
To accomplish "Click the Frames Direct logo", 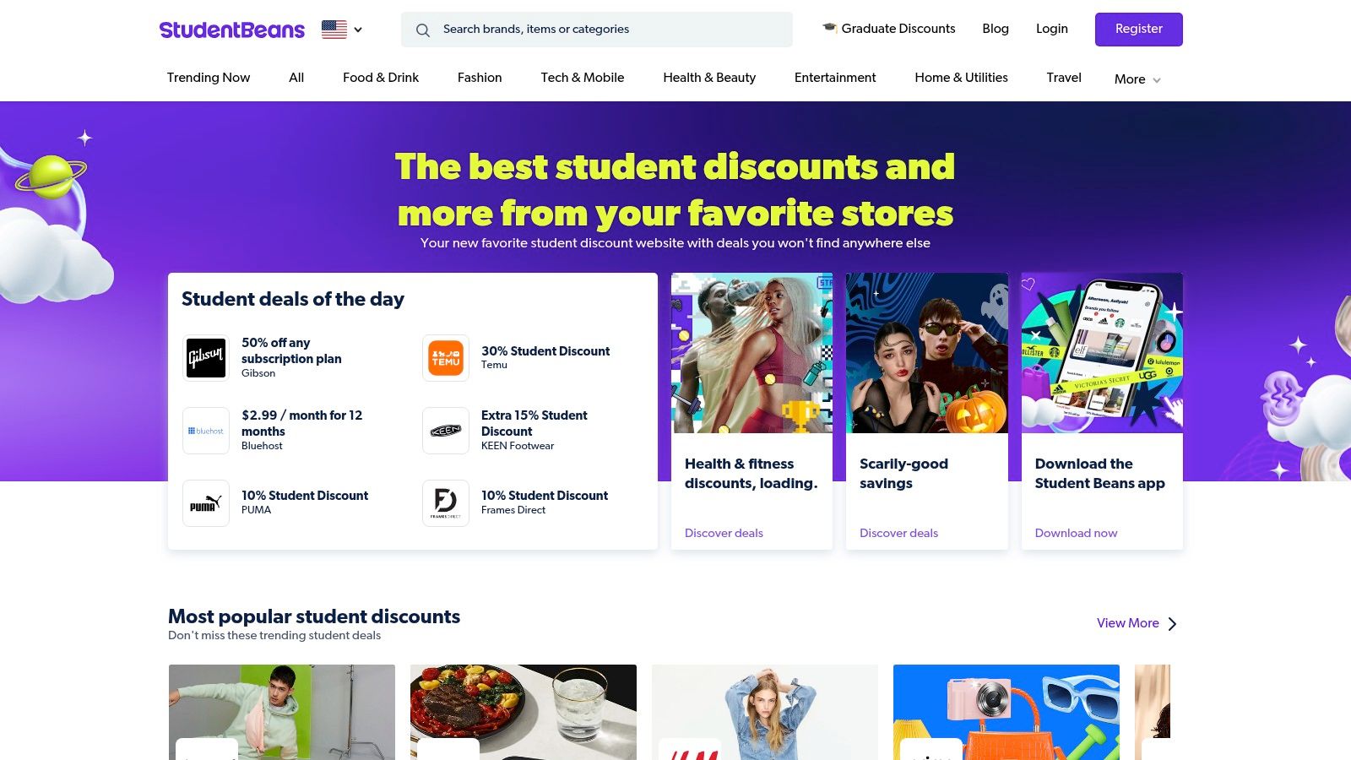I will pos(446,503).
